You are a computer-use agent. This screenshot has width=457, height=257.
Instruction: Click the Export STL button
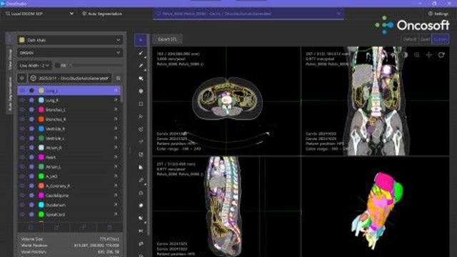pos(168,39)
